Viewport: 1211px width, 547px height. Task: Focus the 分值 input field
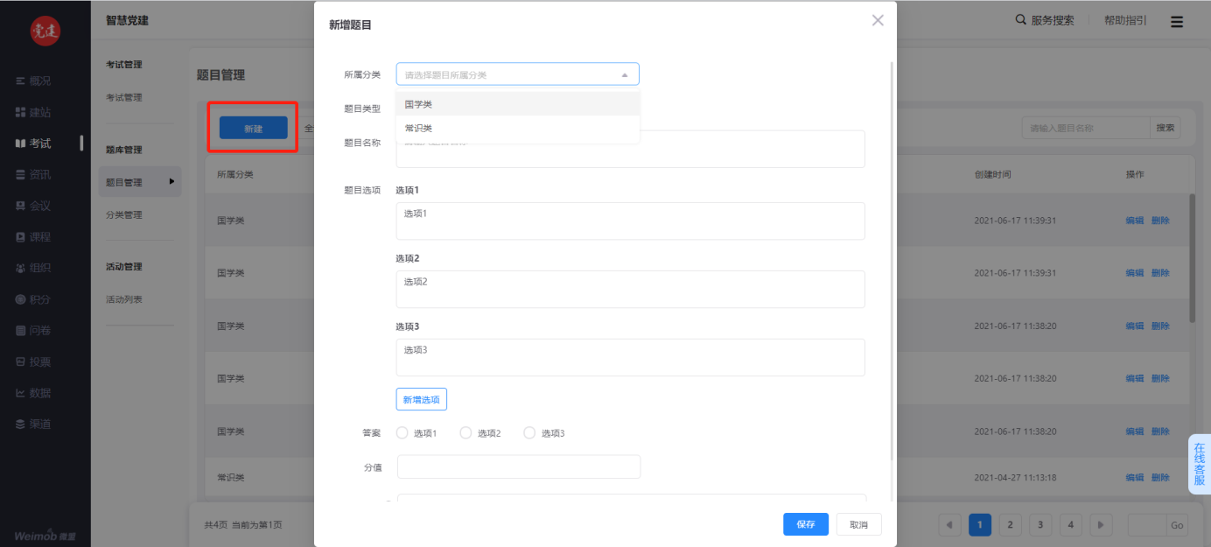point(519,466)
